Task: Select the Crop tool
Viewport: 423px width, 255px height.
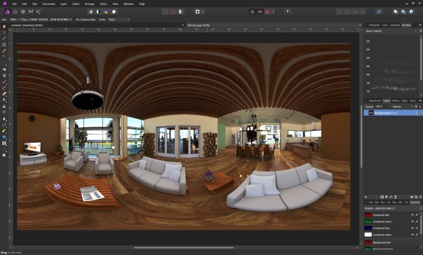Action: pyautogui.click(x=4, y=44)
